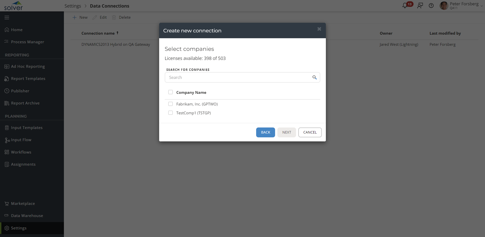Click the help question mark icon
This screenshot has height=237, width=485.
[431, 6]
